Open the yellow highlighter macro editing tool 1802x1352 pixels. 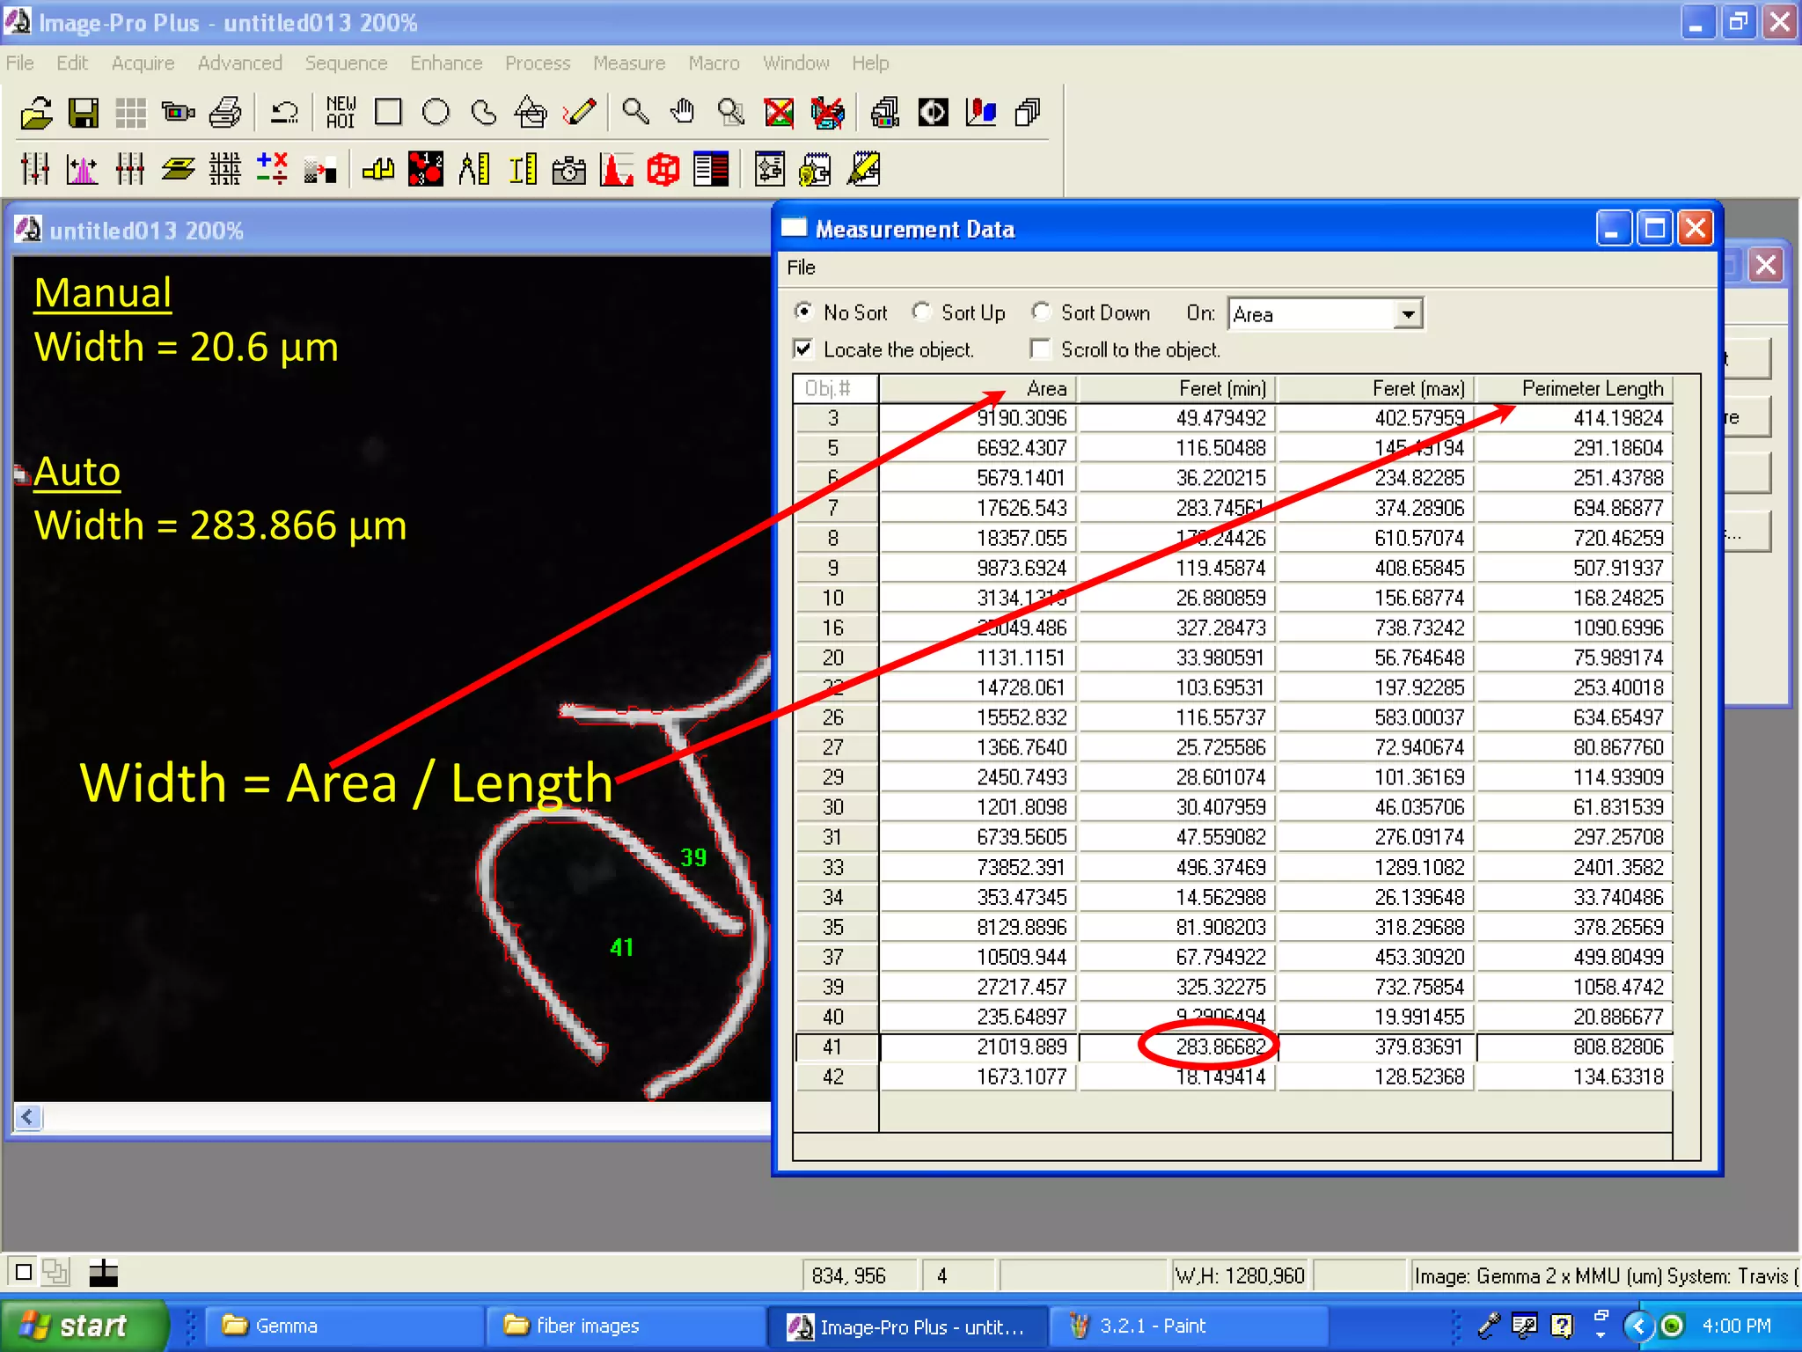tap(863, 168)
